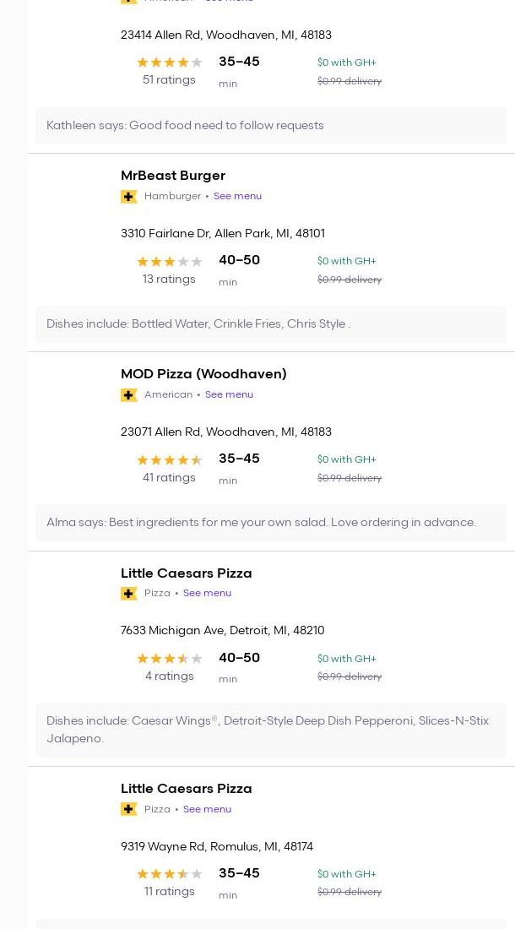This screenshot has height=929, width=515.
Task: Open MOD Pizza (Woodhaven) restaurant title
Action: pyautogui.click(x=203, y=374)
